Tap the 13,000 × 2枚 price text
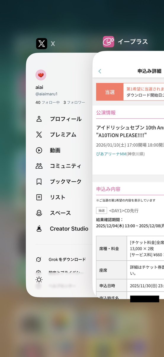164x357 pixels. coord(141,248)
